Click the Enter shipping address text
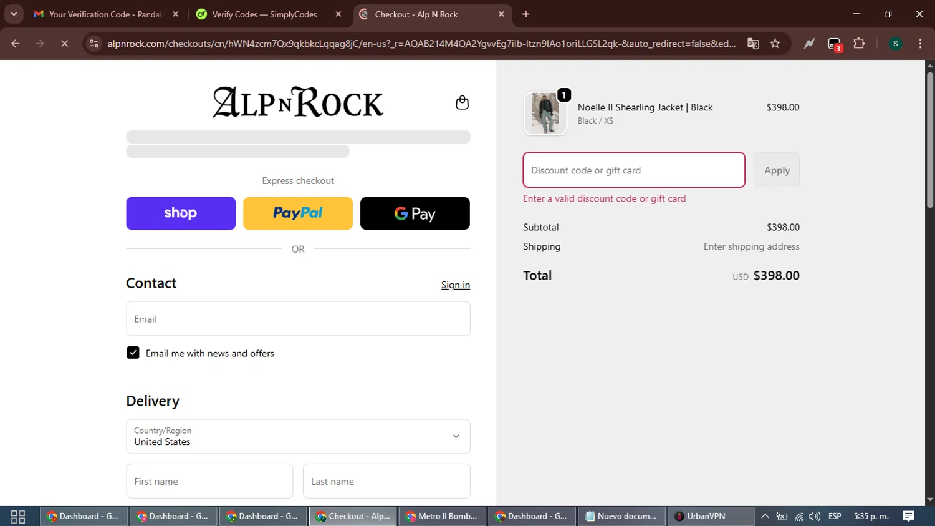This screenshot has width=935, height=526. coord(751,246)
